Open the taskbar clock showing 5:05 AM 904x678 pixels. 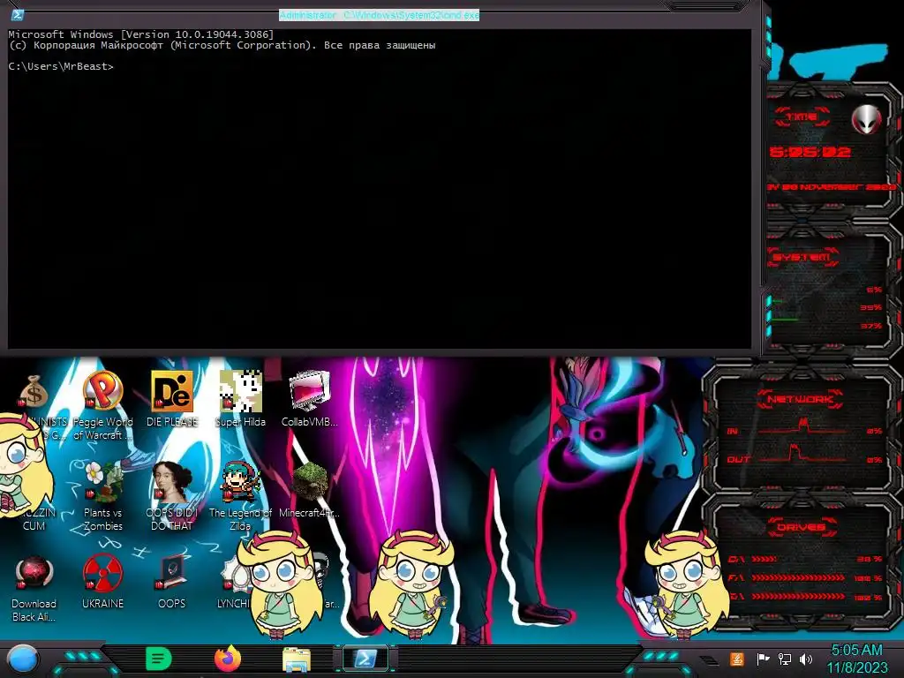pyautogui.click(x=857, y=659)
